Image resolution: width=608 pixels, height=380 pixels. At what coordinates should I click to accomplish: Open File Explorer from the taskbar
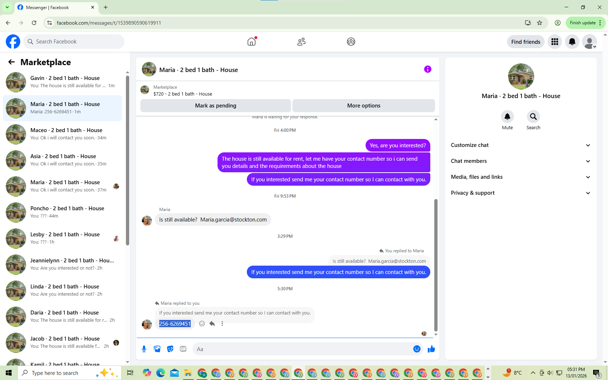[188, 373]
